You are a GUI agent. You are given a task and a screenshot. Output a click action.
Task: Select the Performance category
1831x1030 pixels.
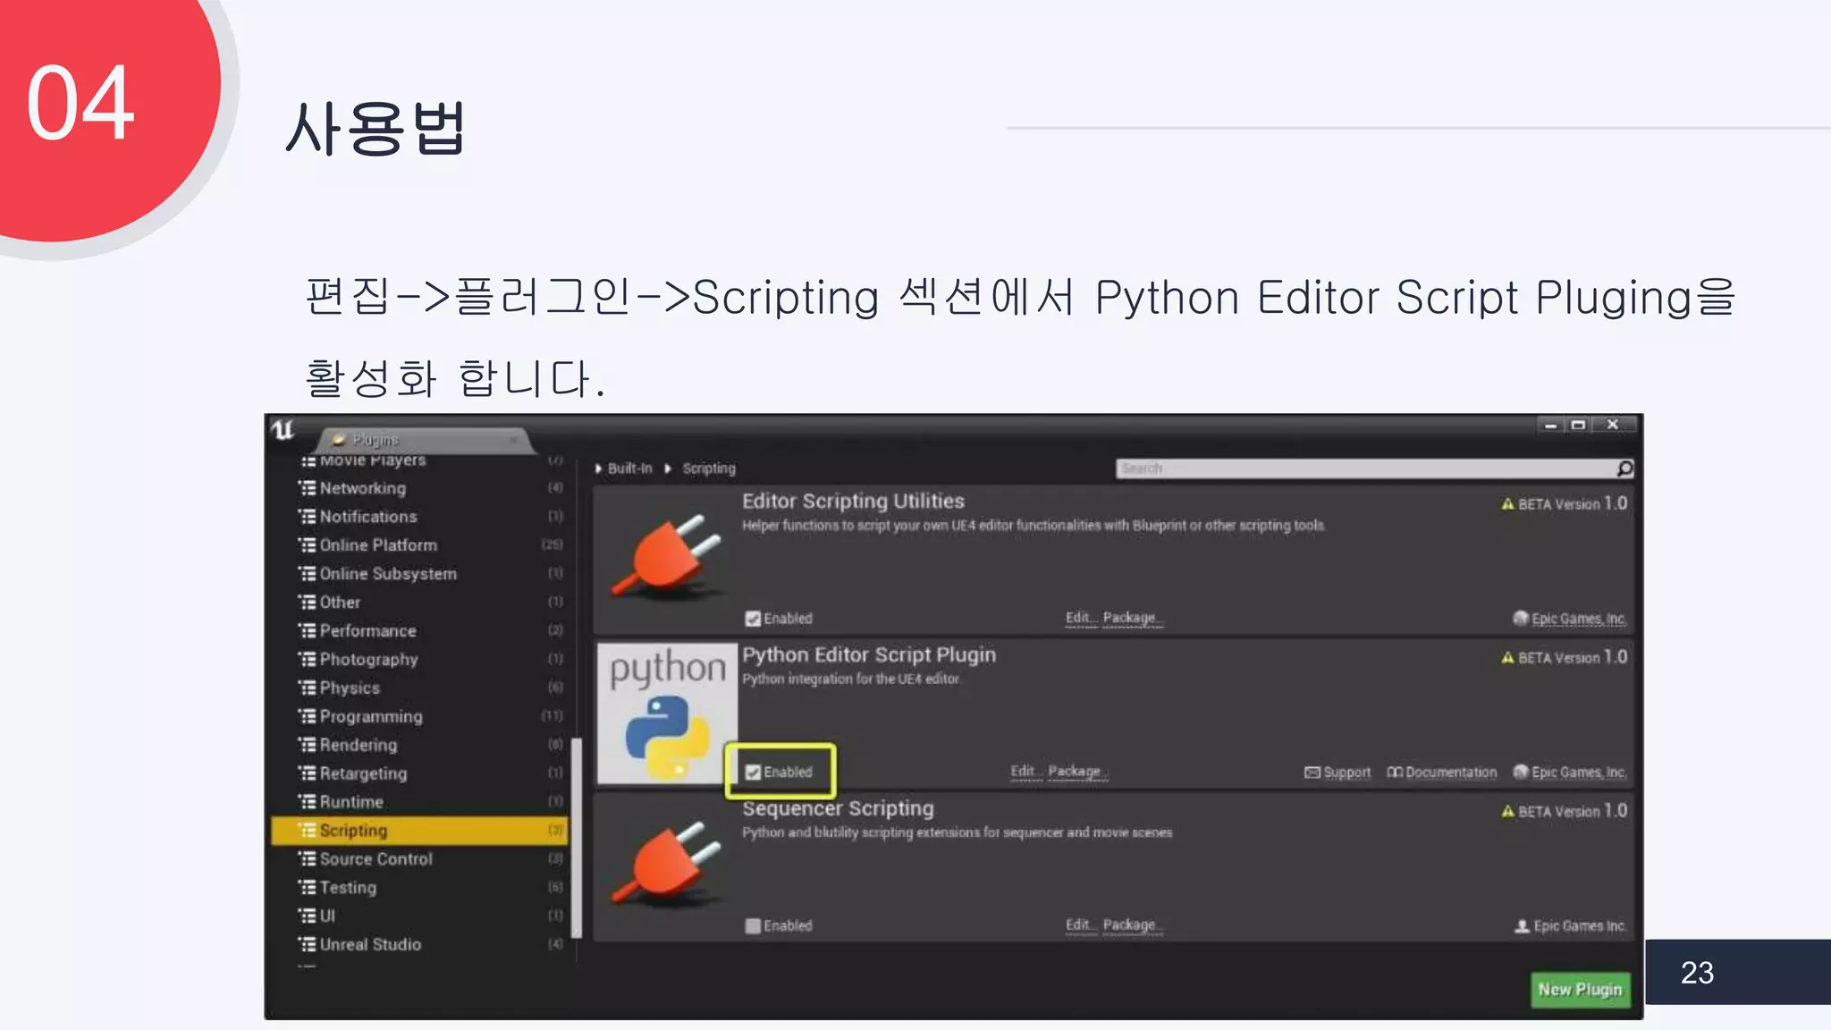click(x=367, y=631)
